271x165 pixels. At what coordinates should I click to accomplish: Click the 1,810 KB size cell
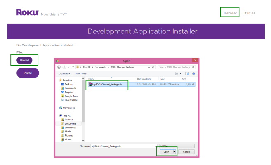(190, 85)
